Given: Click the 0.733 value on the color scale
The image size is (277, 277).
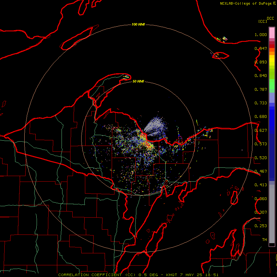Looking at the screenshot, I should tap(261, 103).
